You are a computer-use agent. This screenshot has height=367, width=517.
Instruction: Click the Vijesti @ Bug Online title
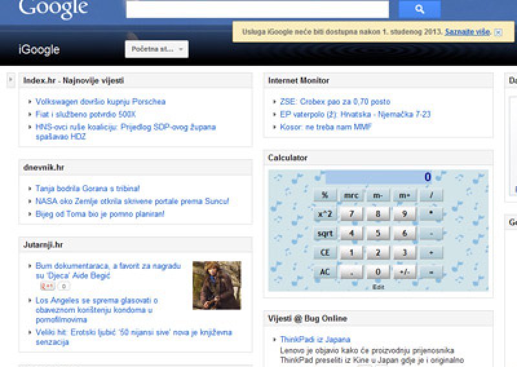click(308, 319)
